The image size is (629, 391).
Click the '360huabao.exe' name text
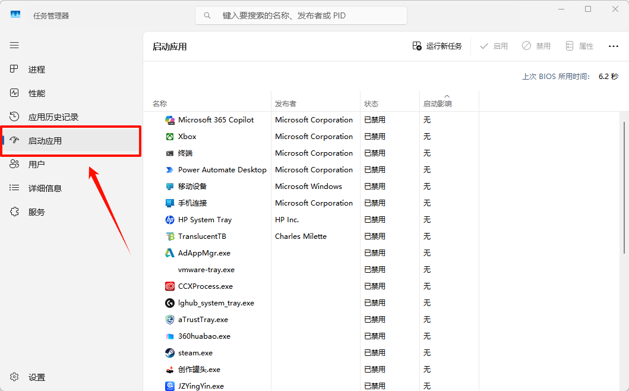coord(204,336)
